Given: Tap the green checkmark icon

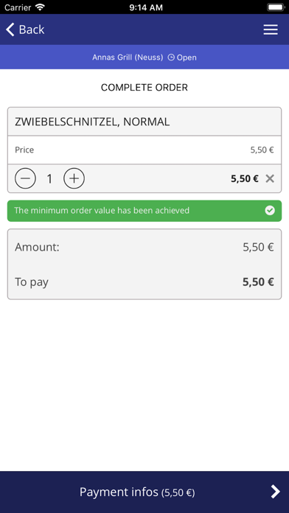Looking at the screenshot, I should (x=270, y=210).
